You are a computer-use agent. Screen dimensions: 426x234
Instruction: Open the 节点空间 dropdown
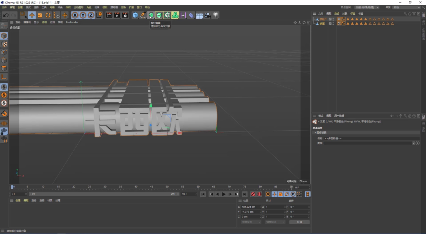pos(367,7)
